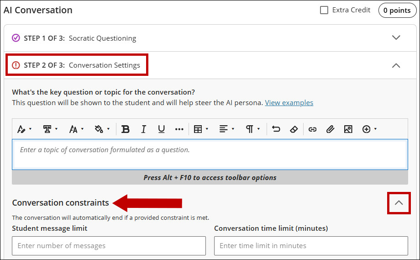Image resolution: width=420 pixels, height=260 pixels.
Task: Click the Step 1 completed checkmark icon
Action: pos(16,38)
